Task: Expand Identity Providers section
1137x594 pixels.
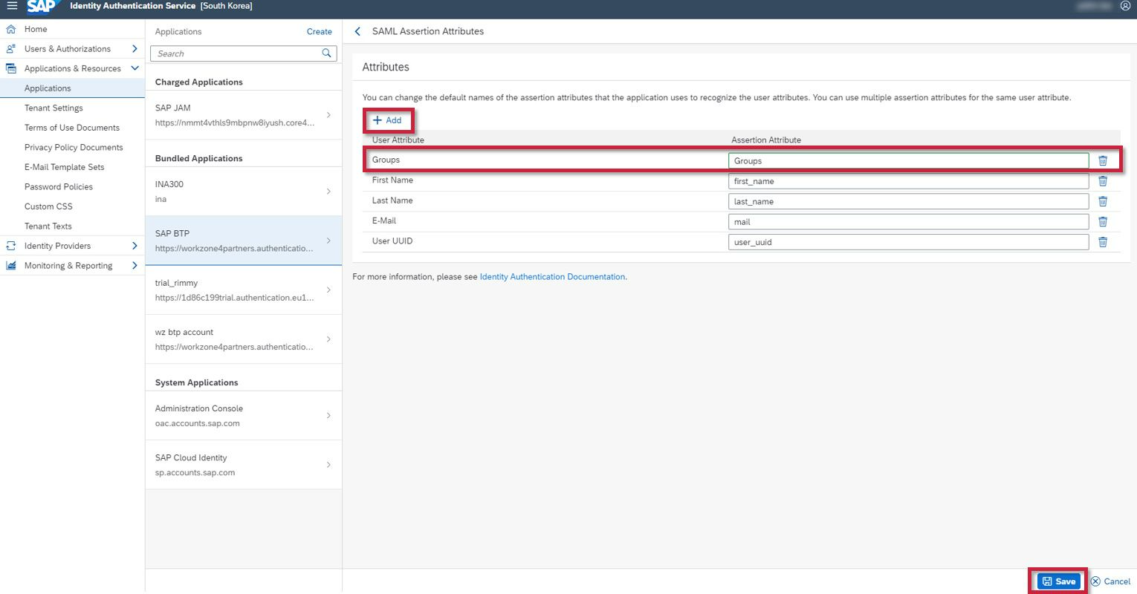Action: (x=135, y=246)
